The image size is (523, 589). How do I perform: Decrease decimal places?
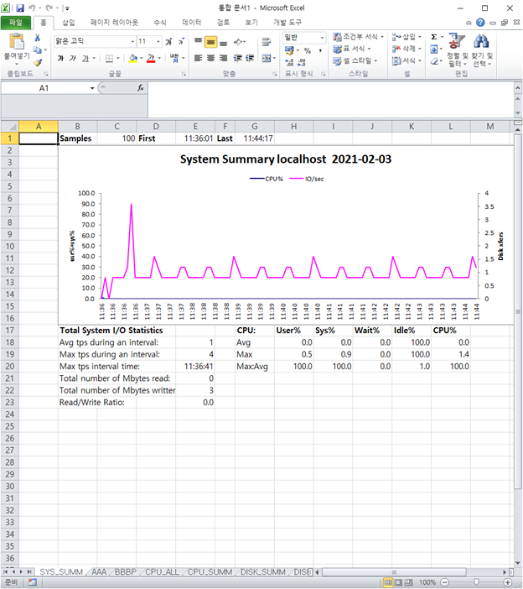302,62
